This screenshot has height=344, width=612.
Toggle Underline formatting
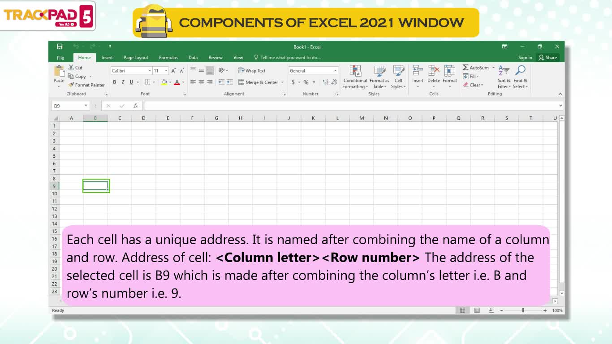tap(131, 82)
